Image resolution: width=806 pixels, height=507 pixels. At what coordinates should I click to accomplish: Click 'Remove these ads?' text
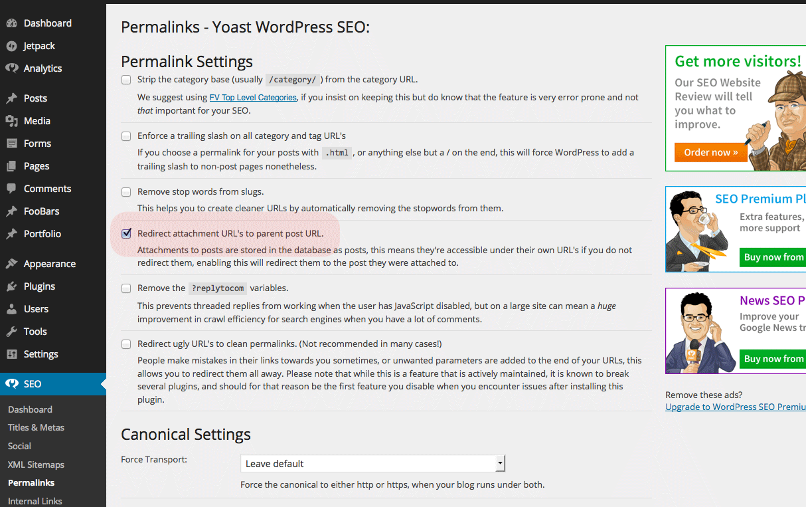pyautogui.click(x=704, y=395)
